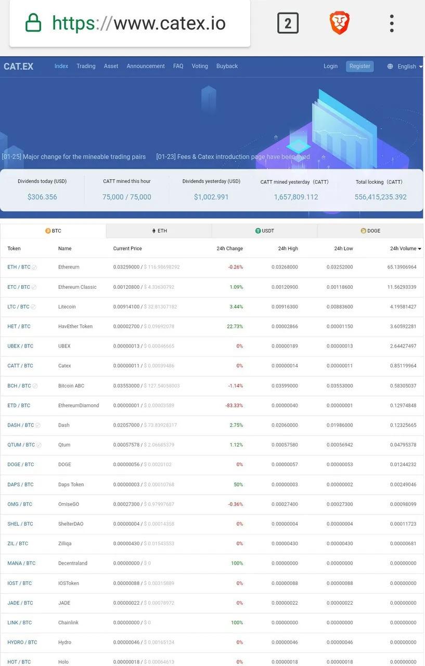This screenshot has height=666, width=425.
Task: Click the globe language icon
Action: pos(390,67)
